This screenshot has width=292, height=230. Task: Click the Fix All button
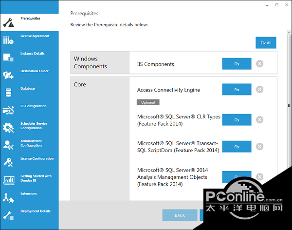tap(266, 43)
